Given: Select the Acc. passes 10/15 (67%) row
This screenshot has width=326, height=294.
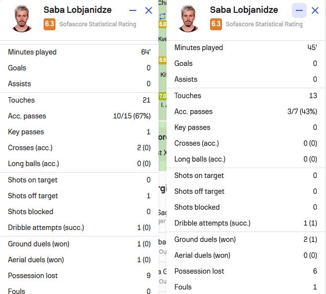Looking at the screenshot, I should coord(79,116).
